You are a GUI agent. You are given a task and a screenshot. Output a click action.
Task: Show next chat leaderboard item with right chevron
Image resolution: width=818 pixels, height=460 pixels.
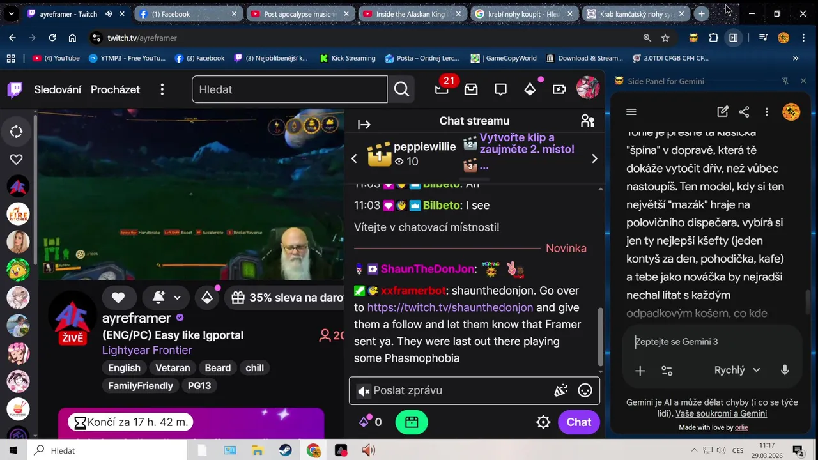tap(594, 158)
